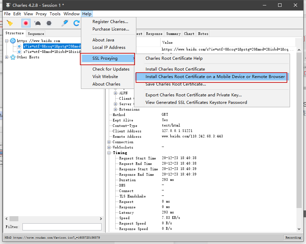
Task: Switch to the Summary tab
Action: coord(173,34)
